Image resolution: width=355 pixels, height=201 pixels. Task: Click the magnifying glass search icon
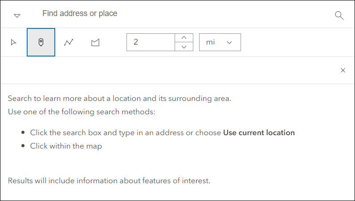[339, 16]
